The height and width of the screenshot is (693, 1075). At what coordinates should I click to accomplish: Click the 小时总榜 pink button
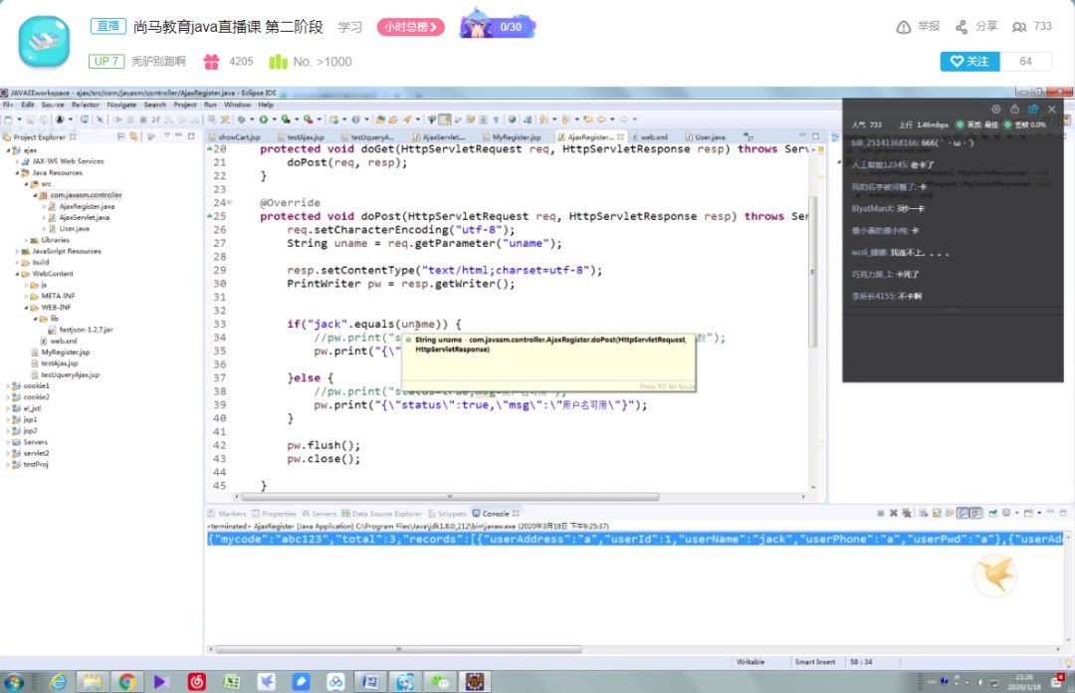pyautogui.click(x=410, y=27)
